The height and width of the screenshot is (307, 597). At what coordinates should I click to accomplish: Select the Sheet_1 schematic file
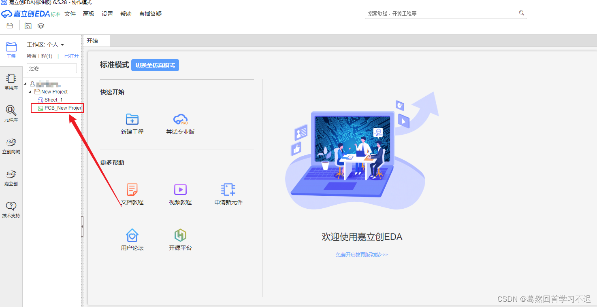click(x=53, y=100)
